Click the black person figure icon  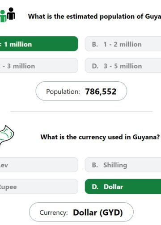tap(11, 13)
